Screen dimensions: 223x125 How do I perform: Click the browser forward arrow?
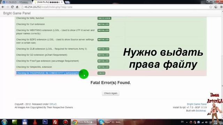coord(8,7)
